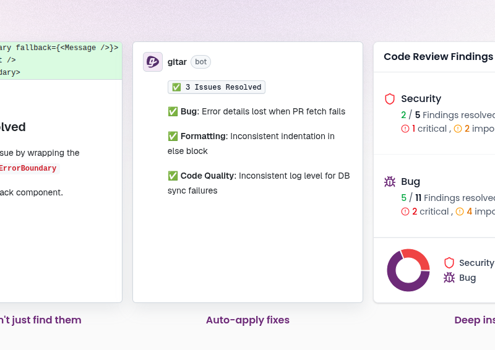This screenshot has width=495, height=350.
Task: Click the Security shield icon in chart legend
Action: click(x=449, y=263)
